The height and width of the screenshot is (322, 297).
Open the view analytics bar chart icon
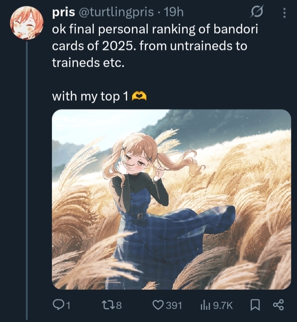(205, 305)
